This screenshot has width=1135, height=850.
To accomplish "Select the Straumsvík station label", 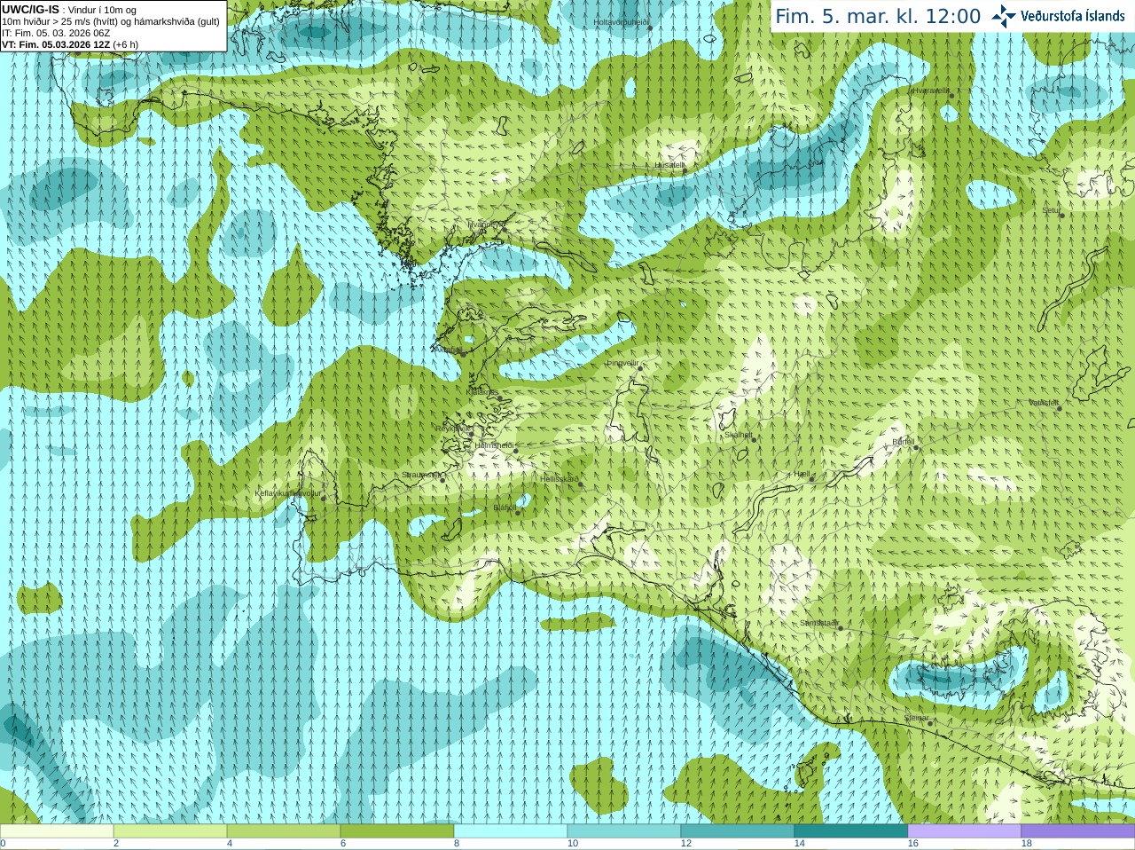I will point(421,475).
